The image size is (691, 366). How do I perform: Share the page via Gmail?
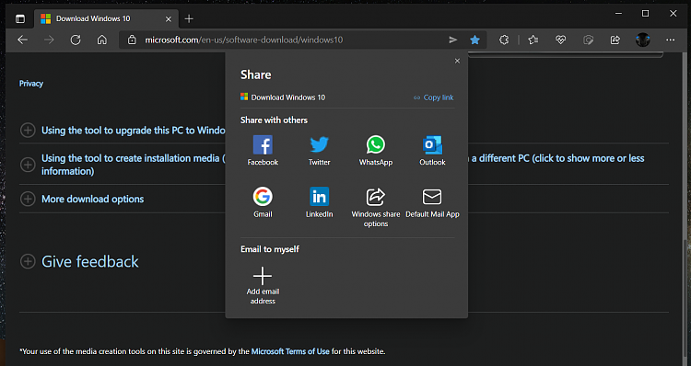[x=263, y=202]
